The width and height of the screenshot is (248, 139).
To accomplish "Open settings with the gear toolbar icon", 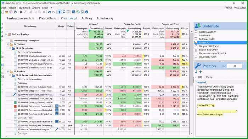I will click(21, 12).
